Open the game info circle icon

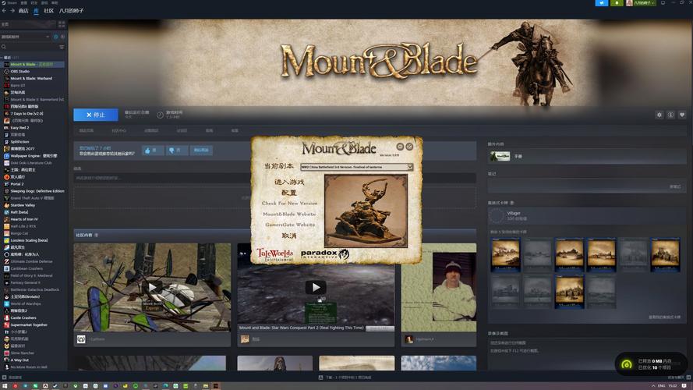coord(670,115)
